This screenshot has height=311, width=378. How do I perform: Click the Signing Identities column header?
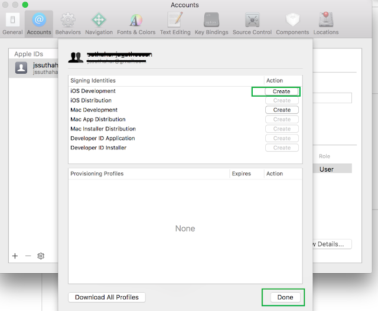point(166,80)
